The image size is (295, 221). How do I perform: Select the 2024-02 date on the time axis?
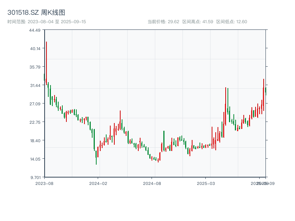(x=98, y=183)
